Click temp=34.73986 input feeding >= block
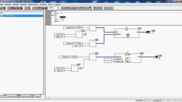The image size is (182, 102). click(73, 43)
